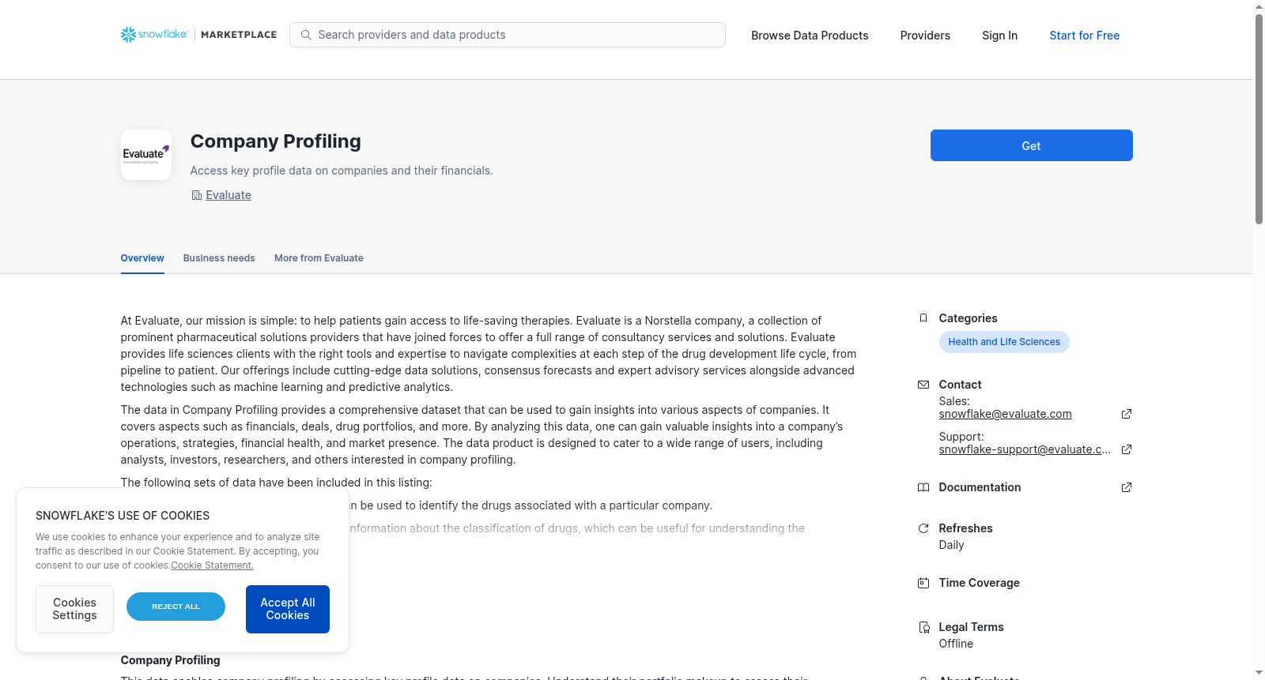Open Documentation external link icon
The height and width of the screenshot is (680, 1265).
1127,487
